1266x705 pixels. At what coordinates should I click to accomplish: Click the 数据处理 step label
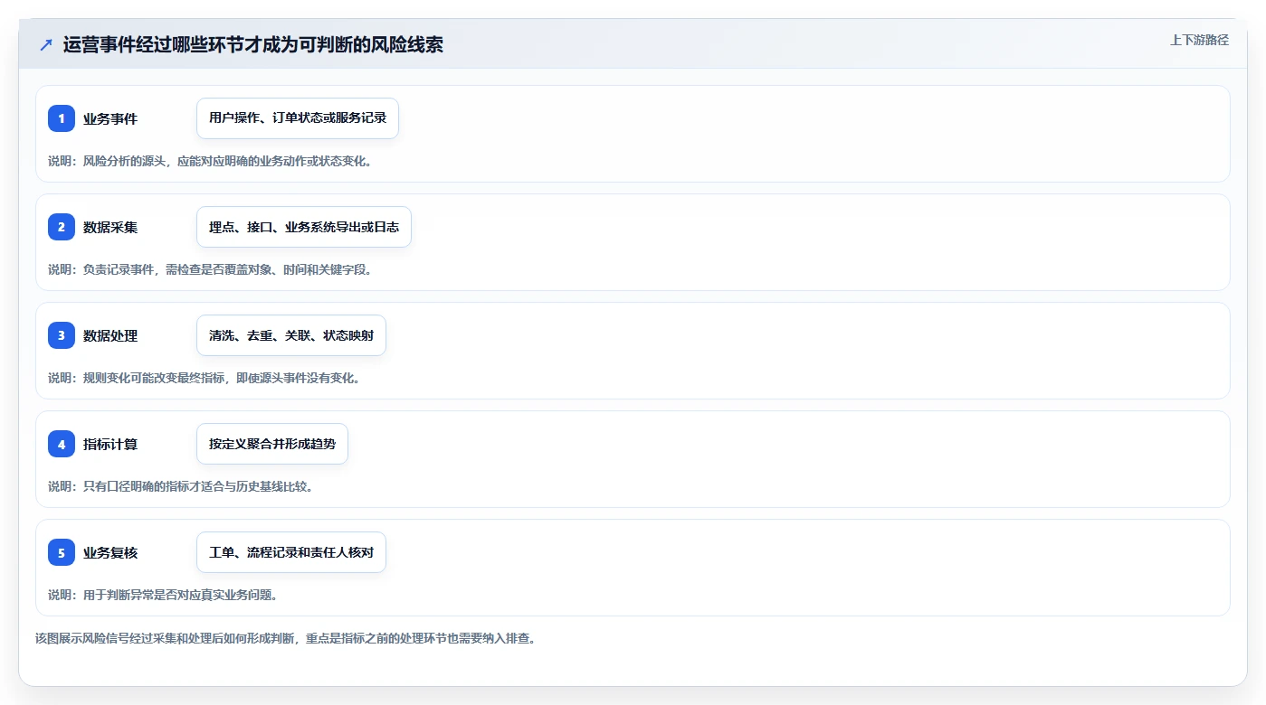[x=110, y=335]
